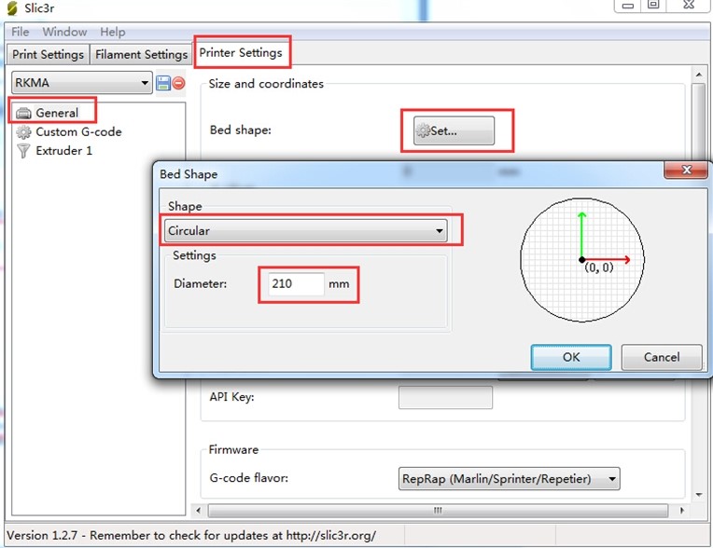Screen dimensions: 713x548
Task: Click the Custom G-code gear icon
Action: 23,132
